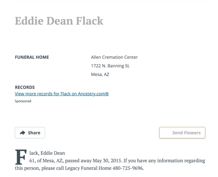218x177 pixels.
Task: Click the 'lack, Eddie Dean' obituary line
Action: point(47,153)
